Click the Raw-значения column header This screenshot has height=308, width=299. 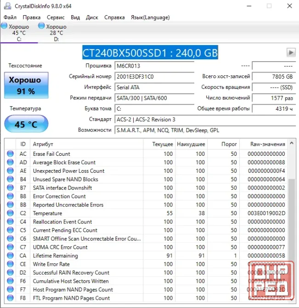[264, 144]
